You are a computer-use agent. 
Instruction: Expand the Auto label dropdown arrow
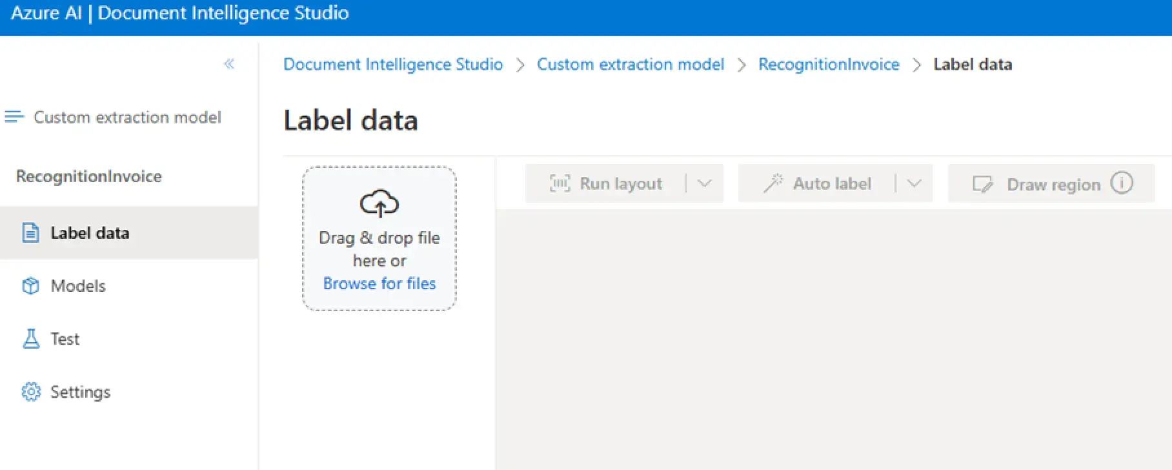click(x=914, y=183)
